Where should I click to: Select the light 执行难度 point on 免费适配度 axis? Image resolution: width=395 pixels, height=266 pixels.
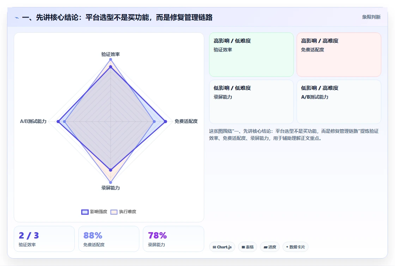154,122
